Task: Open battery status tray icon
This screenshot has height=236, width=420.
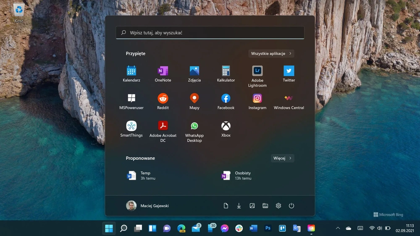Action: click(x=388, y=228)
